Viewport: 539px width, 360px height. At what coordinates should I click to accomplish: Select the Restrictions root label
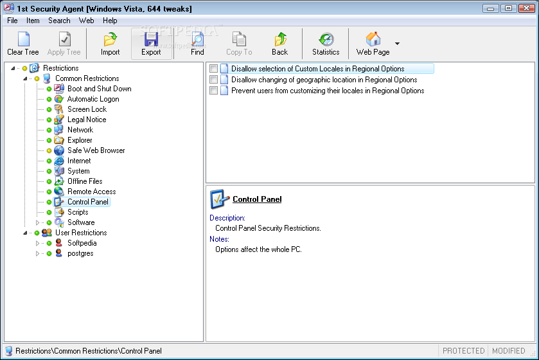click(x=61, y=68)
